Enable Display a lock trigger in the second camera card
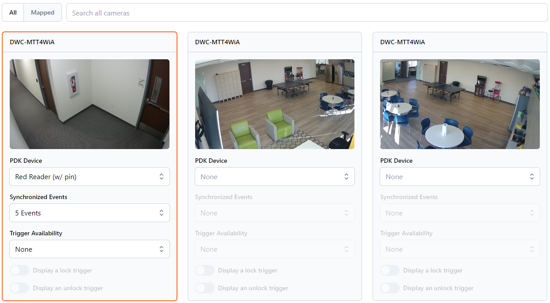550x303 pixels. tap(205, 270)
